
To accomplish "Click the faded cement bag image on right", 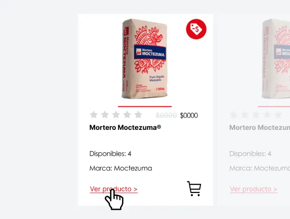I will tap(276, 59).
